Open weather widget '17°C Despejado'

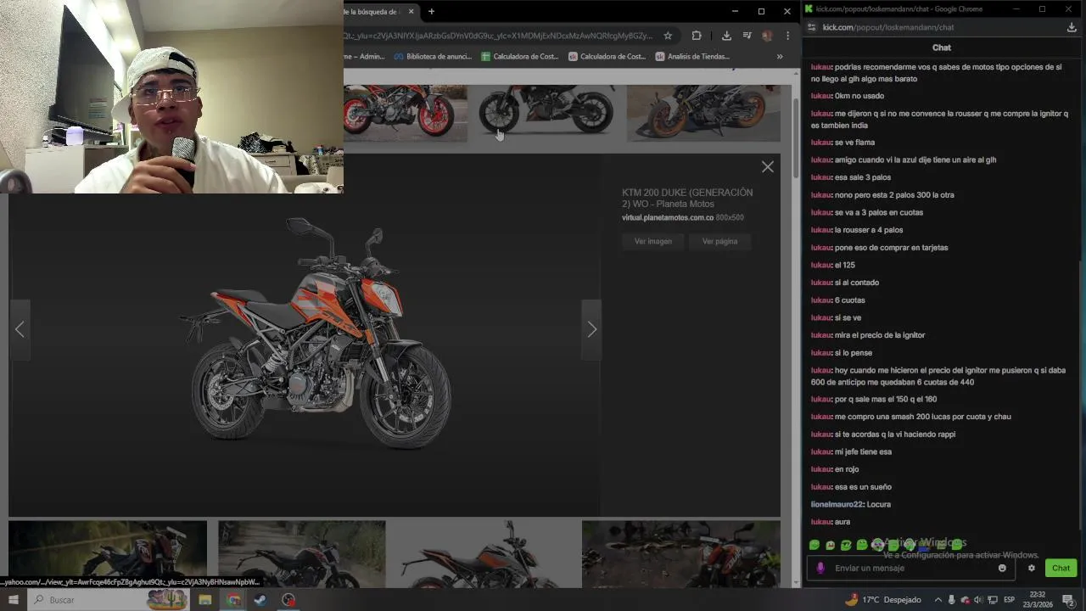pos(883,600)
